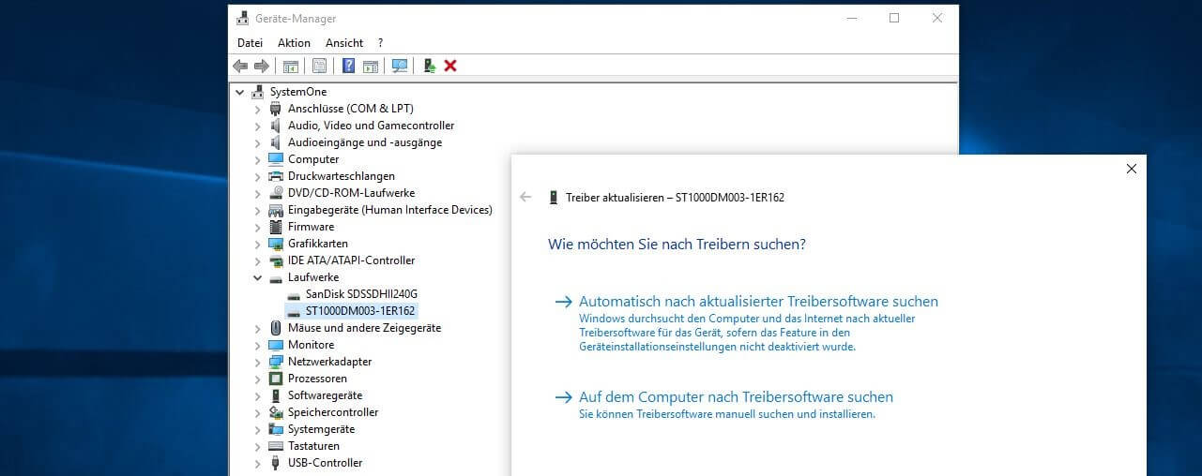
Task: Click the drive icon in dialog title
Action: (x=554, y=198)
